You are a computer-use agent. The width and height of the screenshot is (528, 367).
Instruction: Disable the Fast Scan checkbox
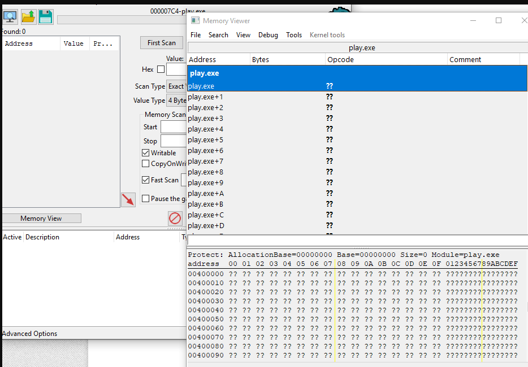pyautogui.click(x=145, y=180)
